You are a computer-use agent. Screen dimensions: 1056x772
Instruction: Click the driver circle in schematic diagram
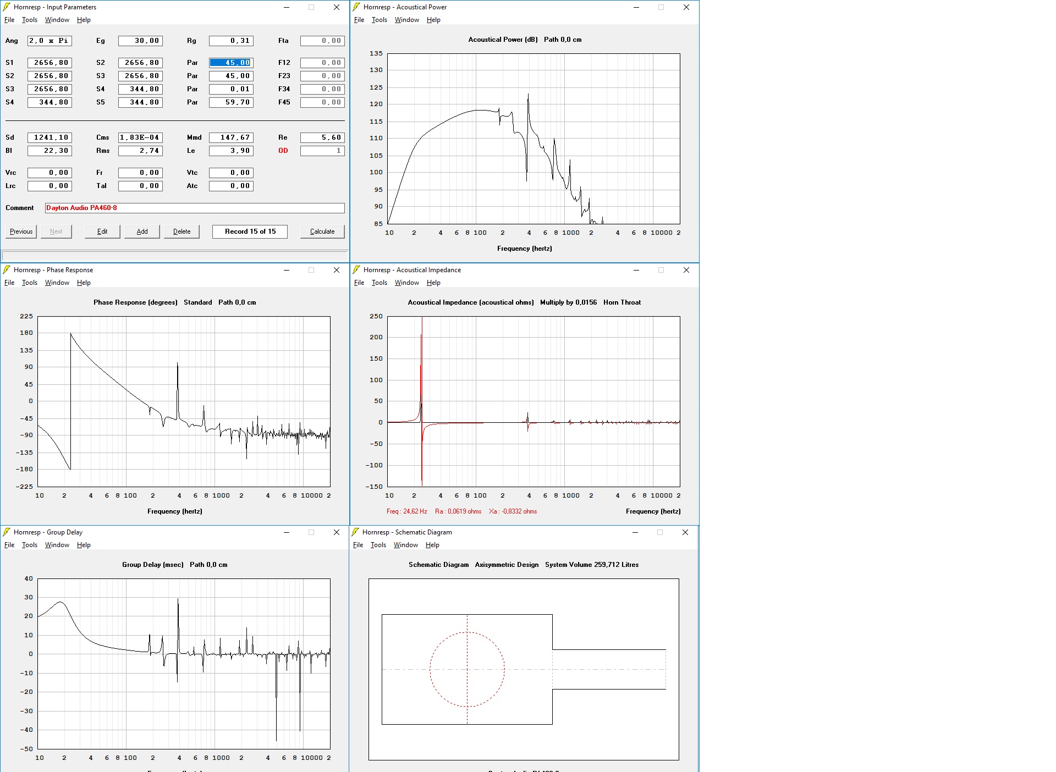467,669
